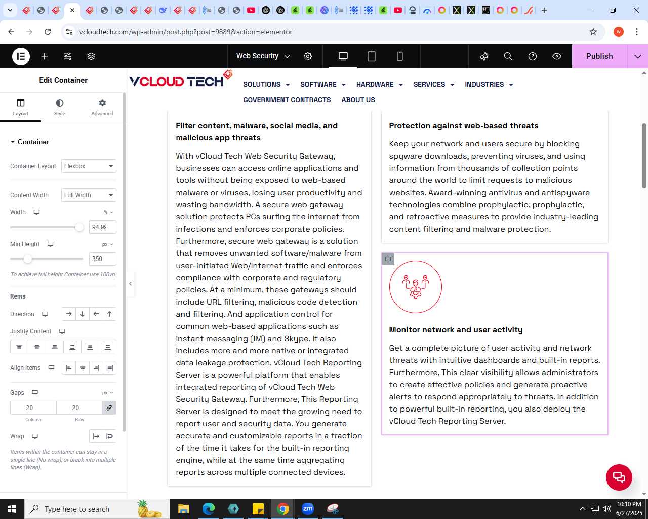648x519 pixels.
Task: Click the GOVERNMENT CONTRACTS link
Action: click(x=287, y=100)
